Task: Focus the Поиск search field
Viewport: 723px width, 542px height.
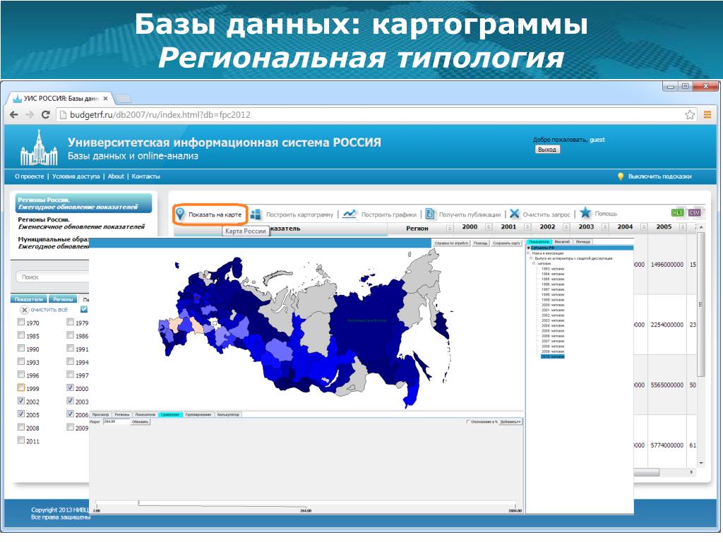Action: click(x=53, y=277)
